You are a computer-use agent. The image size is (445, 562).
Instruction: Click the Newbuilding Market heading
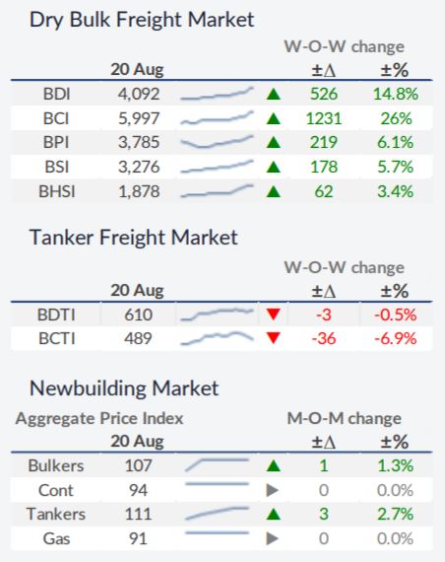124,388
